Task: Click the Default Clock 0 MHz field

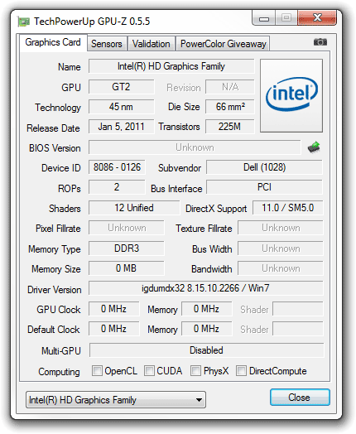Action: coord(114,329)
